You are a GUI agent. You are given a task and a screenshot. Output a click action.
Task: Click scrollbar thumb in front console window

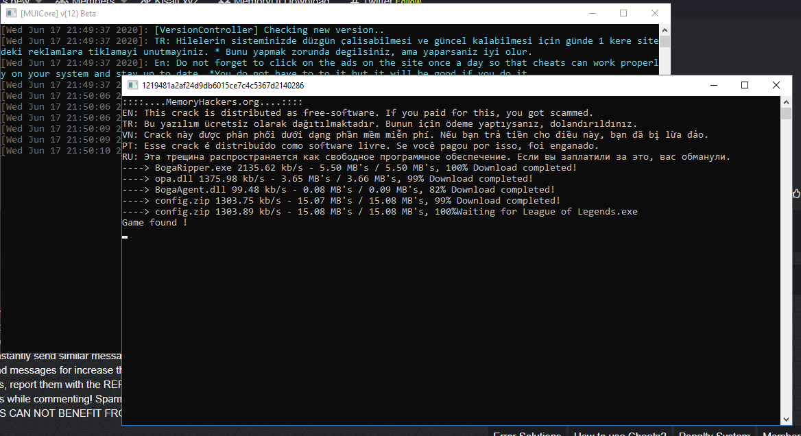coord(786,113)
